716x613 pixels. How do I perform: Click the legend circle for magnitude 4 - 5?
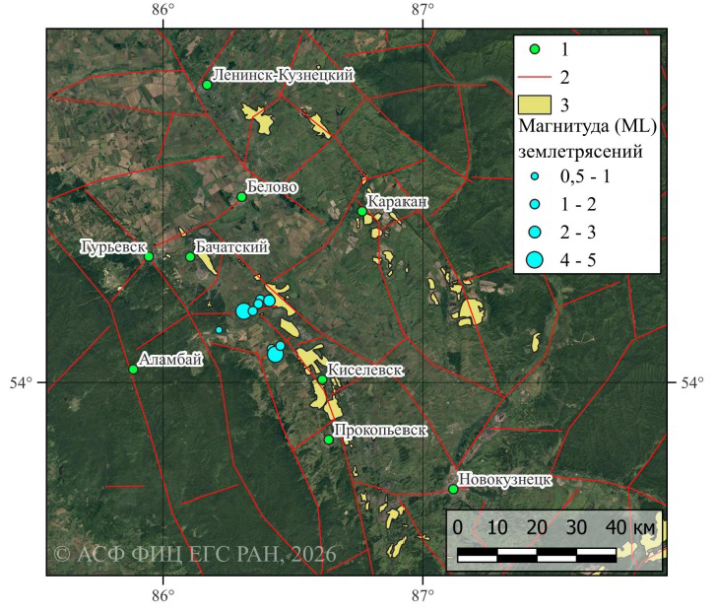tap(534, 260)
